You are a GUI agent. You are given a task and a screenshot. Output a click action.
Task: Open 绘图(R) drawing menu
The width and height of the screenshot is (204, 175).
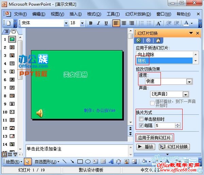(14, 162)
